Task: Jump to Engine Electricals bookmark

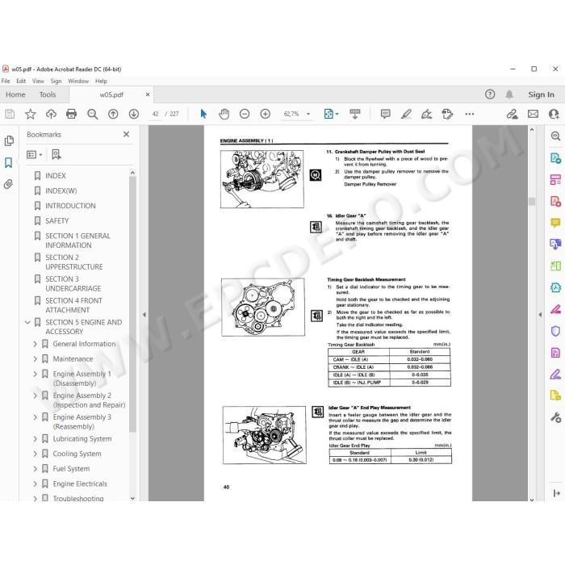Action: tap(80, 484)
